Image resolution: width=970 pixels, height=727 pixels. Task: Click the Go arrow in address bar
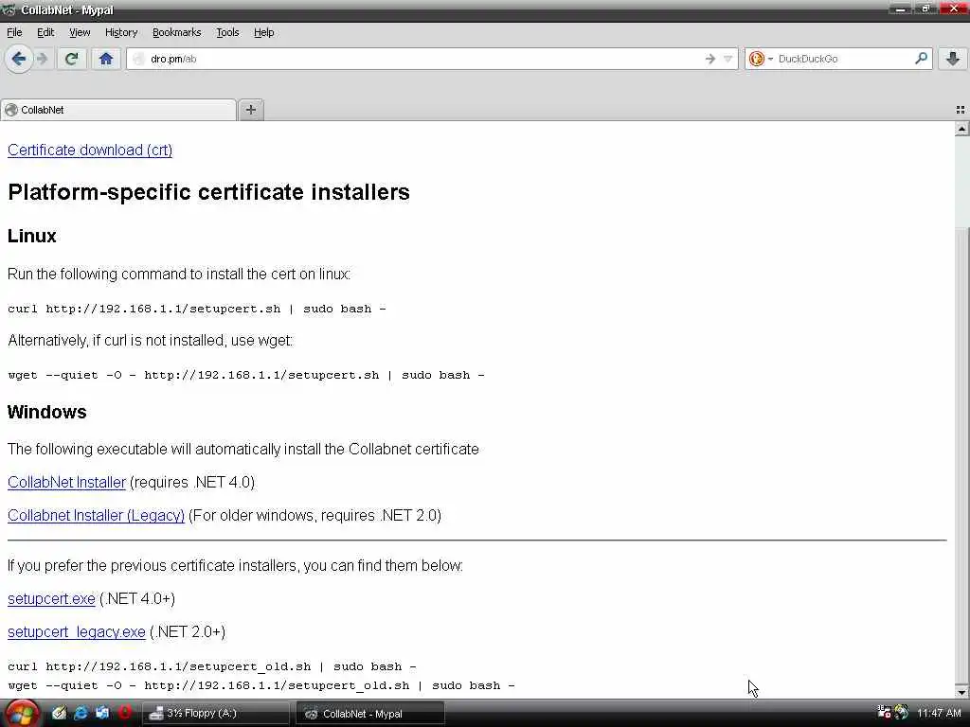[x=710, y=60]
